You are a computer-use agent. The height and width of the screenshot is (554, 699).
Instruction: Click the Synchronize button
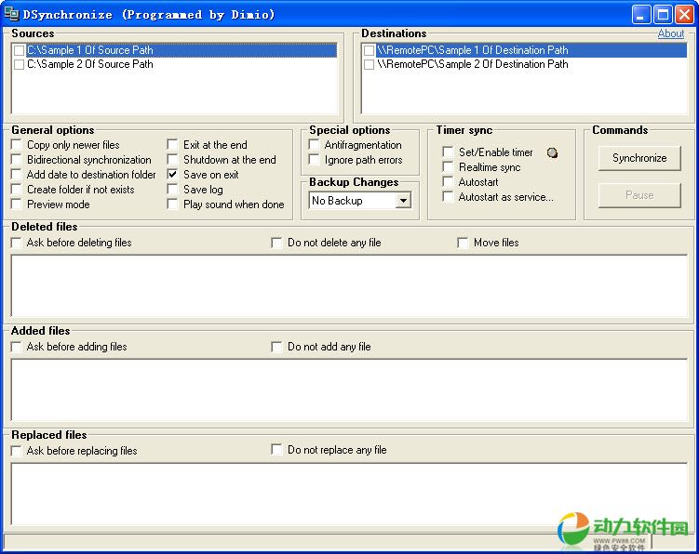click(639, 158)
